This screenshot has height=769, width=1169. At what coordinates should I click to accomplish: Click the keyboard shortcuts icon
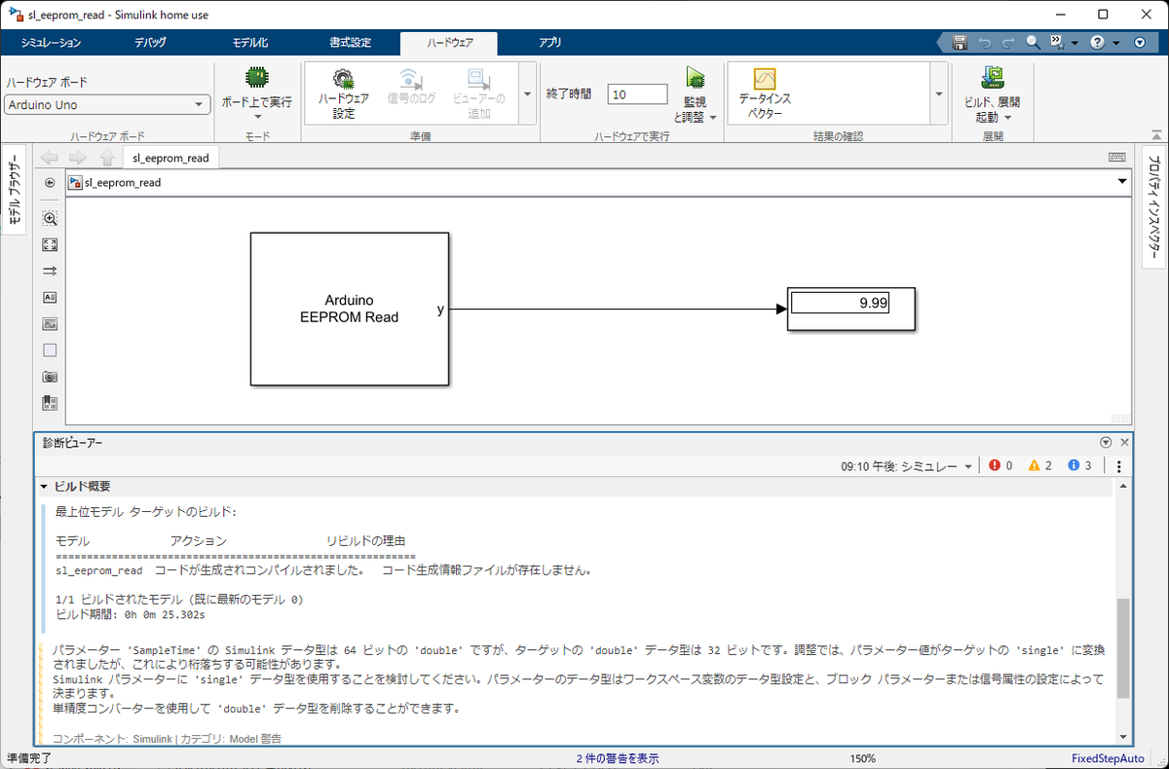[1117, 158]
